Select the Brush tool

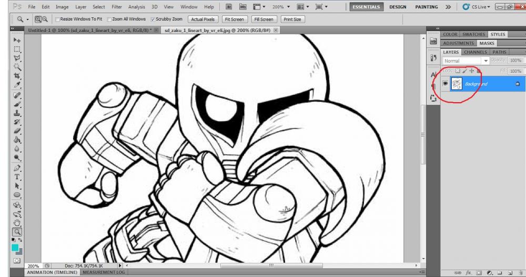(17, 104)
